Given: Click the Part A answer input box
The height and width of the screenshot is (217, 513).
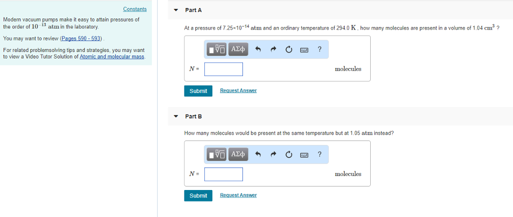Looking at the screenshot, I should pyautogui.click(x=223, y=69).
